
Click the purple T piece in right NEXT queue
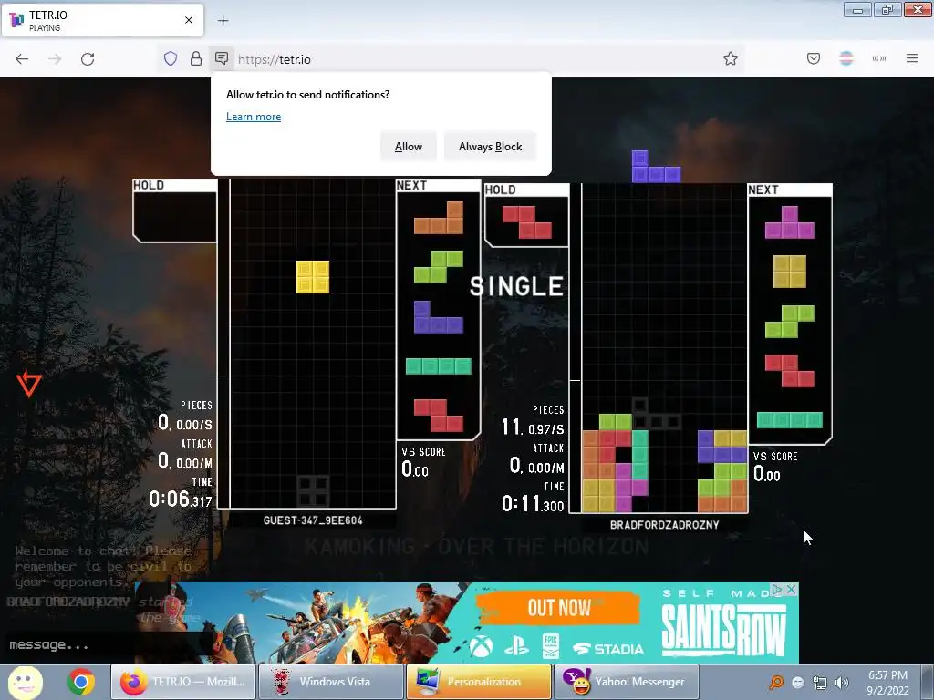(789, 222)
